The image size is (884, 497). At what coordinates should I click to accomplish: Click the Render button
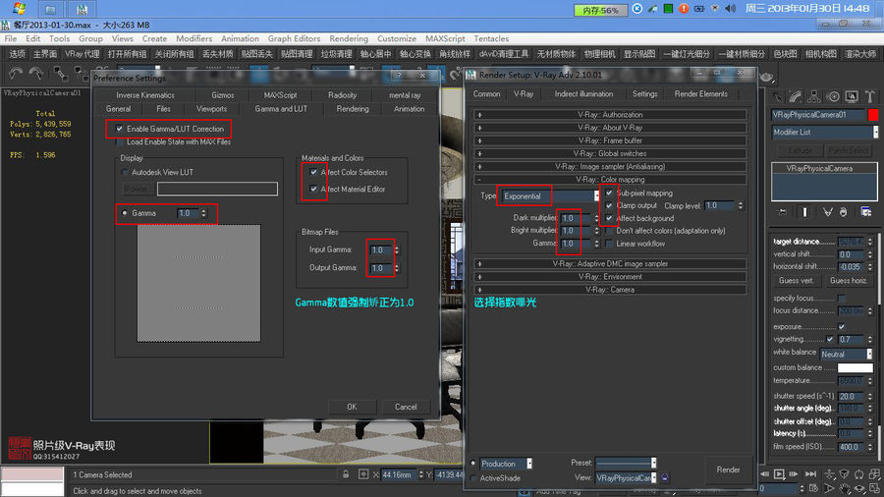point(728,469)
